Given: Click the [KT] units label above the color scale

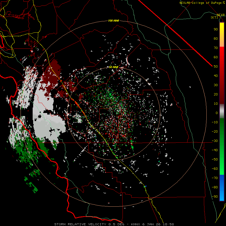Looking at the screenshot, I should click(x=214, y=17).
